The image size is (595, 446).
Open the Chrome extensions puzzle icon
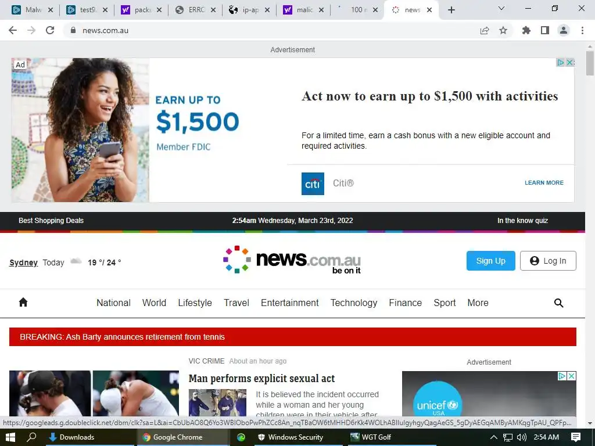point(526,30)
